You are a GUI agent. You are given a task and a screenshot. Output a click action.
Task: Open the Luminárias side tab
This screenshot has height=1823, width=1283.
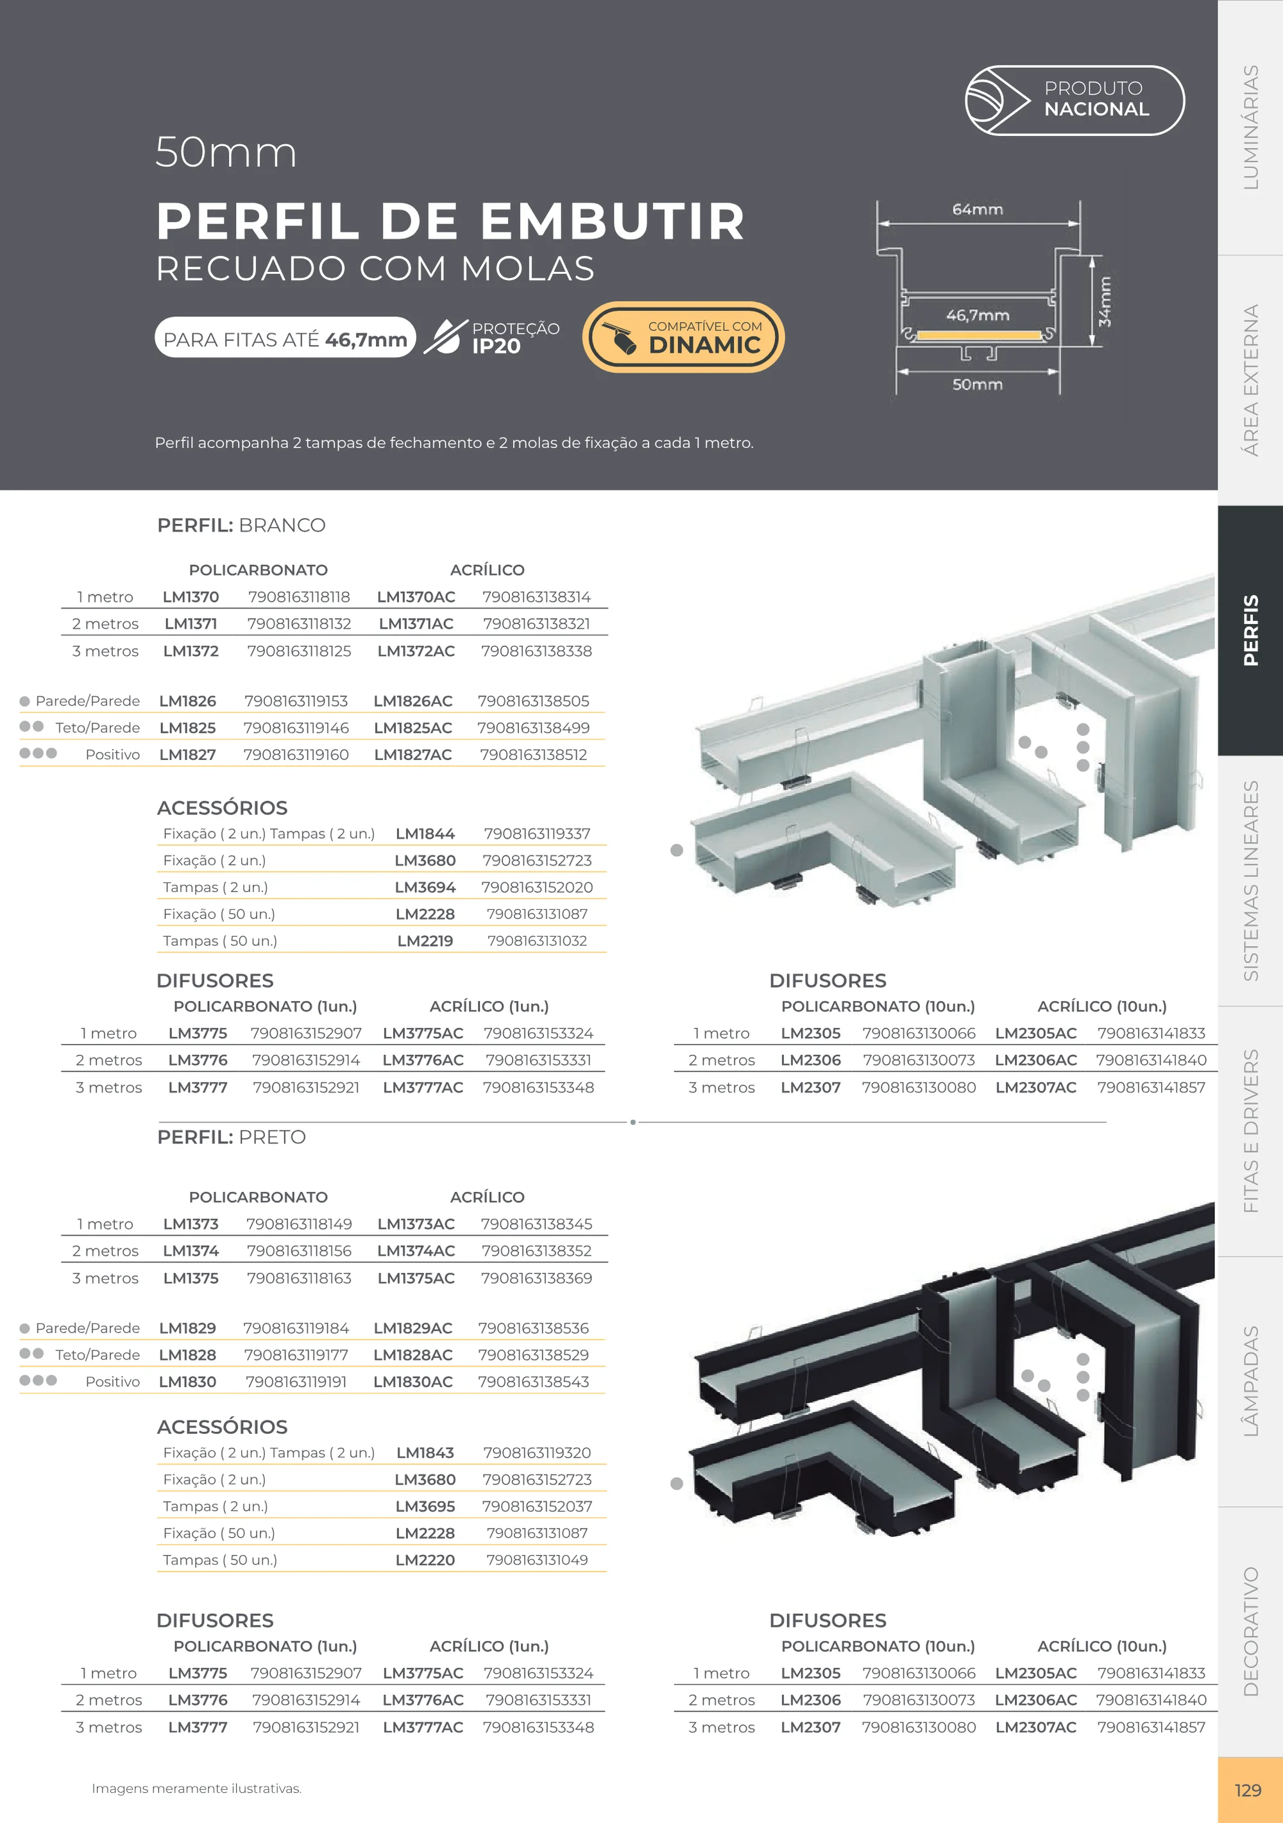(1250, 127)
